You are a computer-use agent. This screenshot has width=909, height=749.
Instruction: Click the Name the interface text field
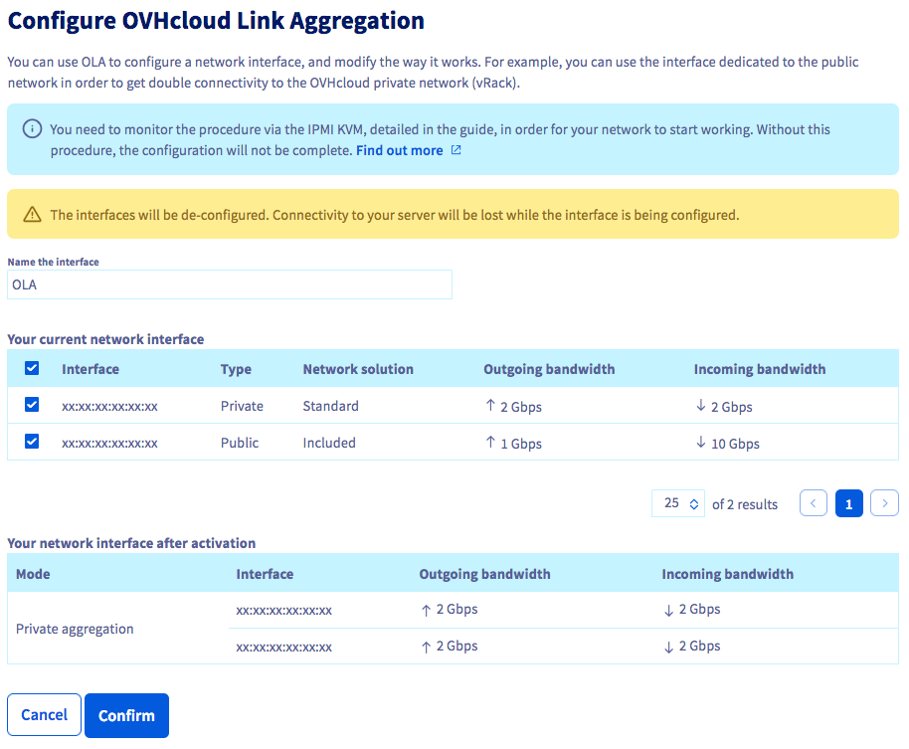229,284
